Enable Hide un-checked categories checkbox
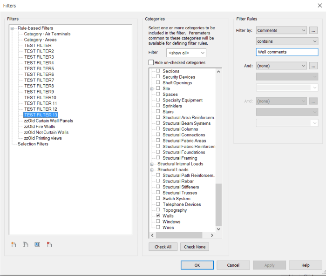This screenshot has height=276, width=326. (x=151, y=62)
